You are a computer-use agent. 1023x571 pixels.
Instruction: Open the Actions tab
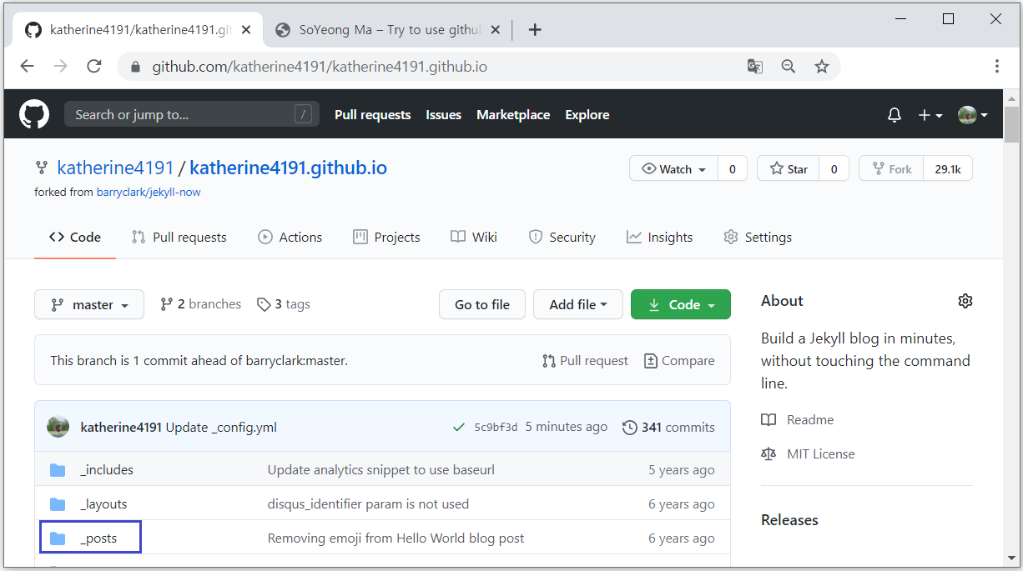tap(290, 237)
